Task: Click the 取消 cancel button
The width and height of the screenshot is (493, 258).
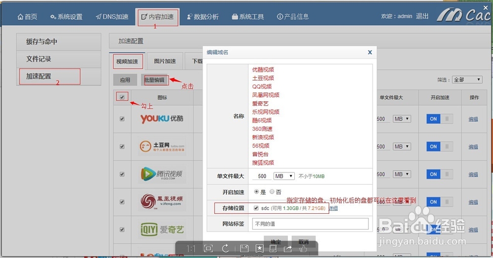Action: (x=303, y=242)
